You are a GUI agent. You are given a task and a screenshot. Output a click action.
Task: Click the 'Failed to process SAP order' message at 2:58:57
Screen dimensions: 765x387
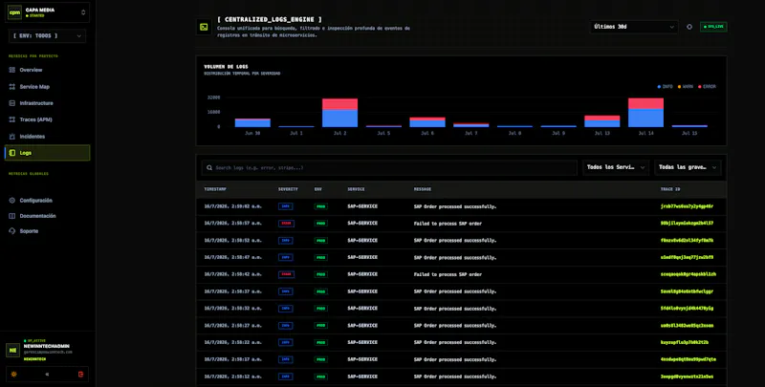coord(448,224)
